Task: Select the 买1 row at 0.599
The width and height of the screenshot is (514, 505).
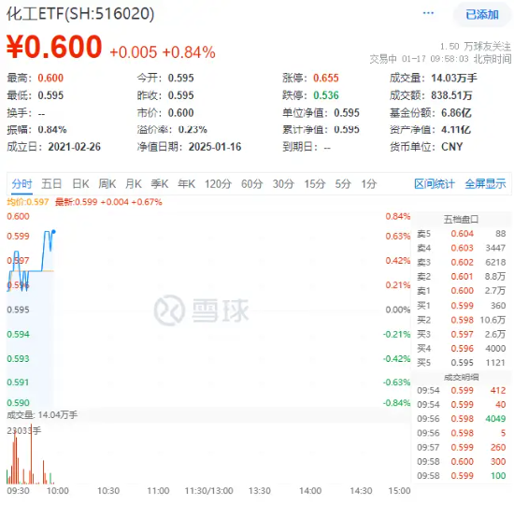Action: point(462,306)
